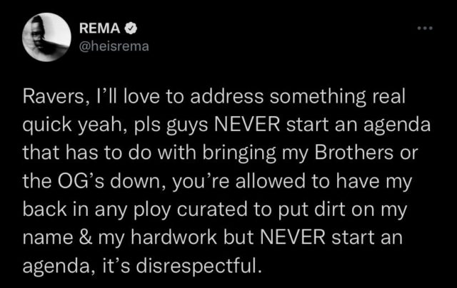Viewport: 457px width, 288px height.
Task: Click the word "Brothers" in the tweet
Action: tap(354, 153)
